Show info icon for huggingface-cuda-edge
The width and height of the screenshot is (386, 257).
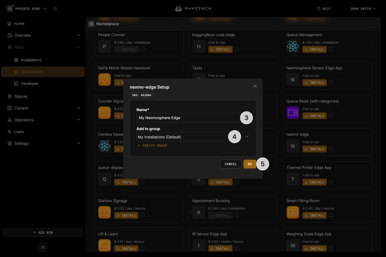click(x=237, y=49)
